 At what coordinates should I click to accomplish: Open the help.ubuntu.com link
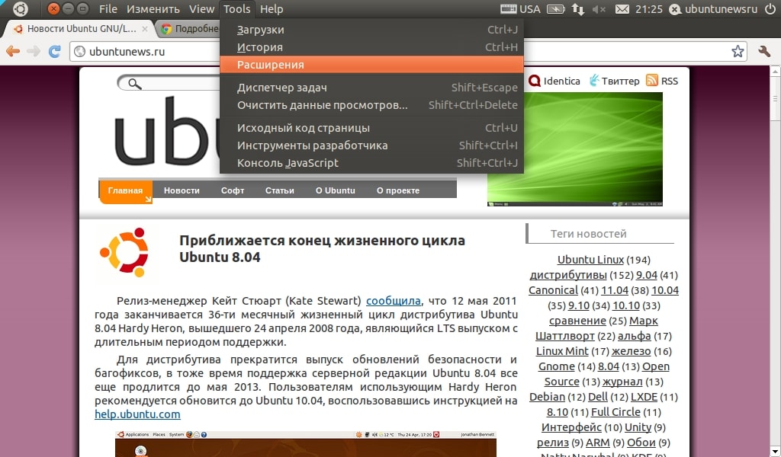pyautogui.click(x=137, y=414)
